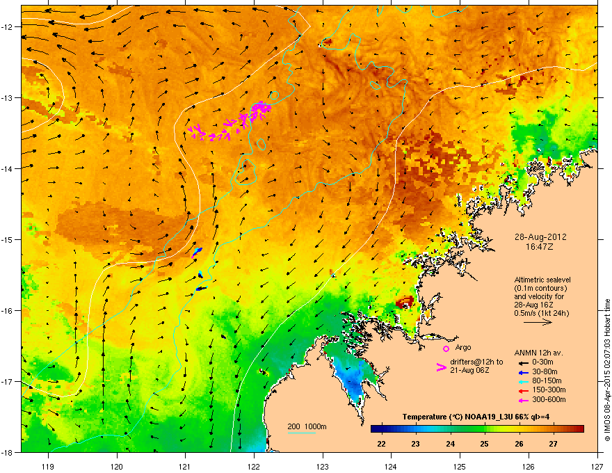Click the dark blue end of the temperature colorbar
This screenshot has height=473, width=612.
(x=375, y=429)
